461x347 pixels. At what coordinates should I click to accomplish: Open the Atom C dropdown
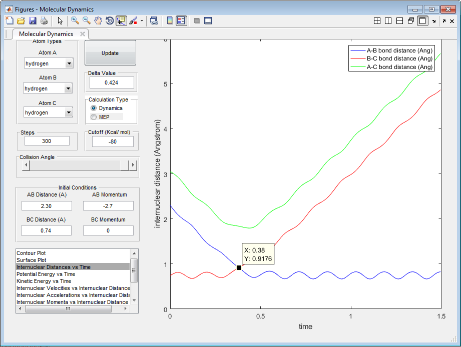(69, 112)
